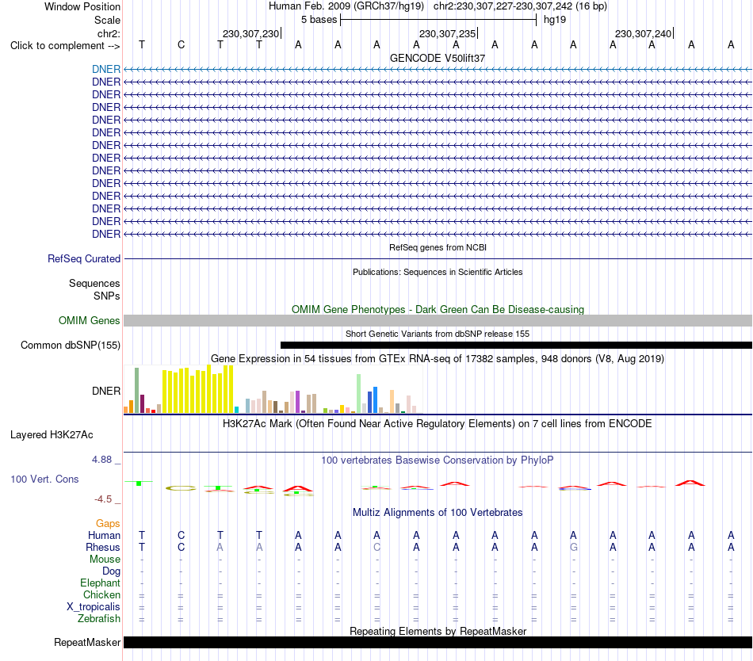Open the GTEx Gene Expression track title
The width and height of the screenshot is (753, 661).
(438, 358)
